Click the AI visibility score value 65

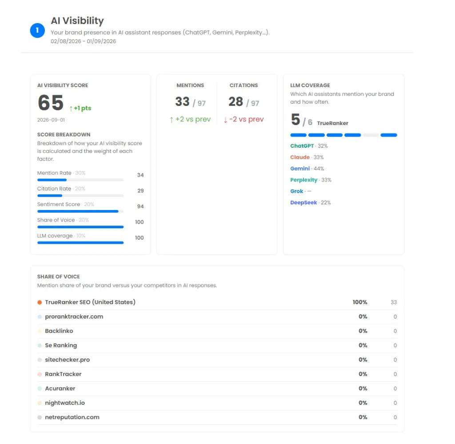click(51, 103)
